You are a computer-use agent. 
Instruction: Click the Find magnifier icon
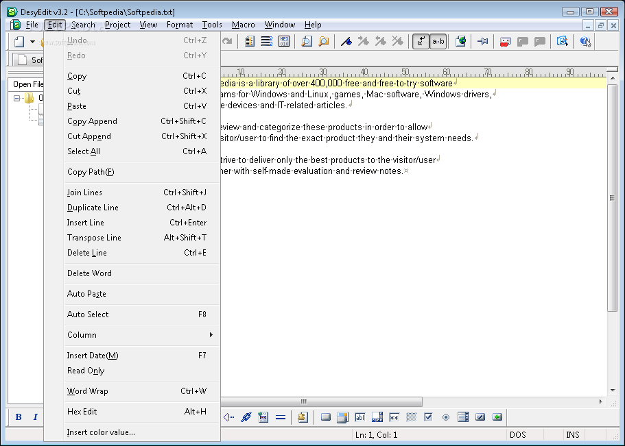(307, 41)
